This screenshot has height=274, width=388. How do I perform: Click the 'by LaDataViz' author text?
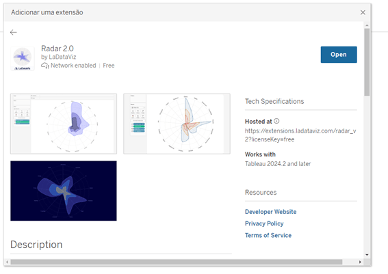[x=58, y=57]
